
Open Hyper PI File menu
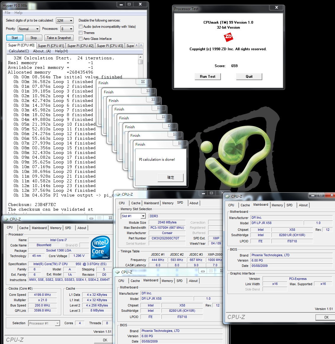(7, 13)
